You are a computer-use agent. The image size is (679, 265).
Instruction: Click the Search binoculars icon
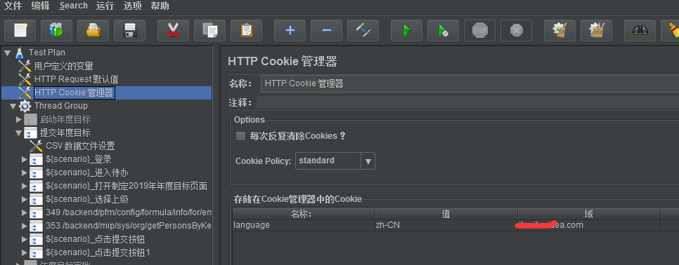640,31
